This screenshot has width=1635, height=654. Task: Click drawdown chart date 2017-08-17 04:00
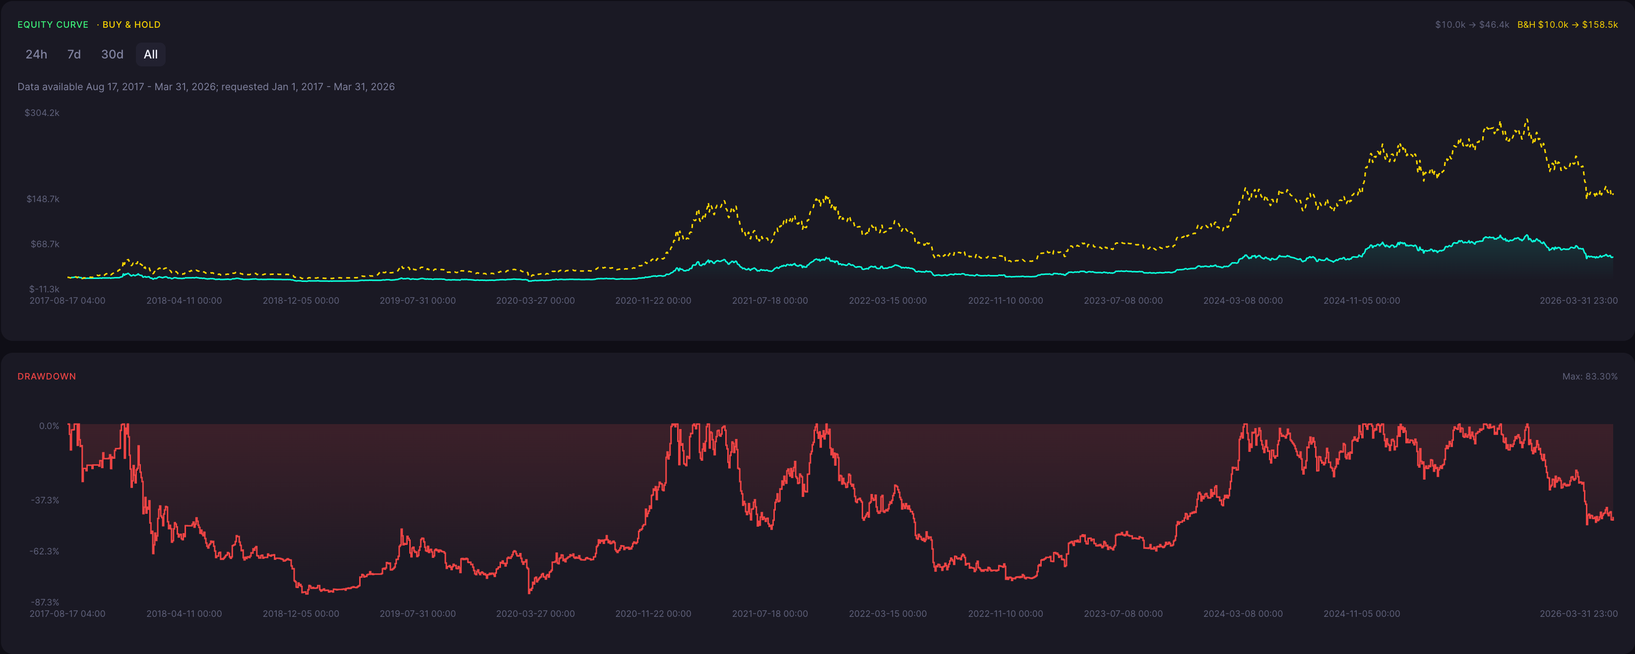[x=67, y=613]
